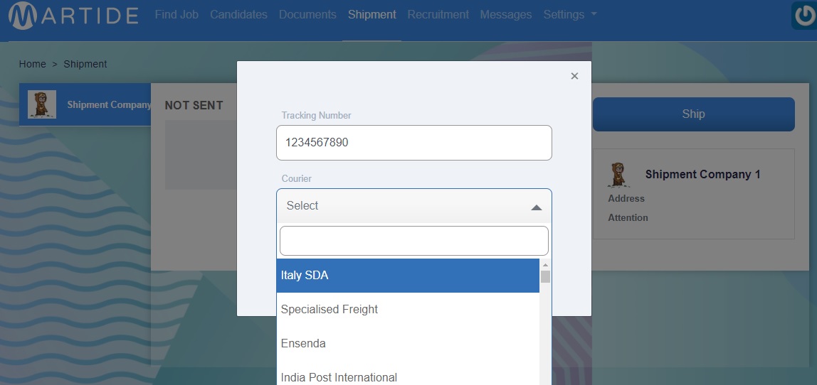The width and height of the screenshot is (817, 385).
Task: Select Shipment Company row in left sidebar
Action: point(85,104)
